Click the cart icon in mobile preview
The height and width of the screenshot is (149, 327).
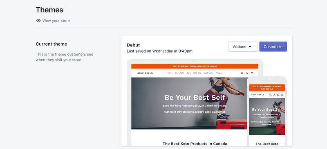278,95
